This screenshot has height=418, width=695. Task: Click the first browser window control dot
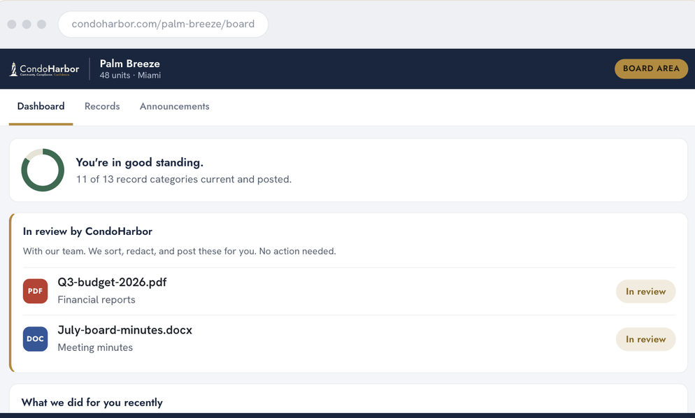pos(12,24)
